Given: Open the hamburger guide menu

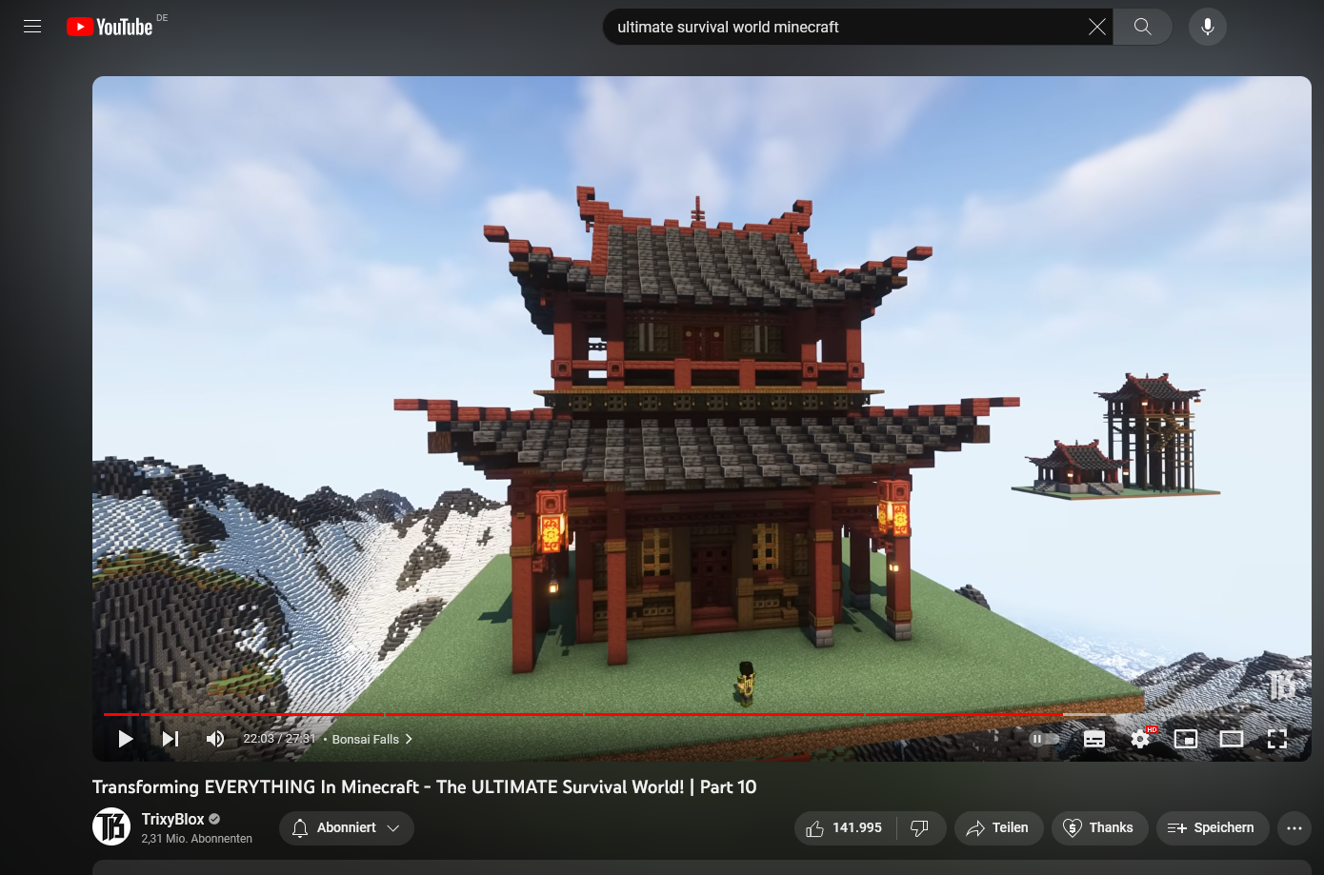Looking at the screenshot, I should (x=32, y=27).
